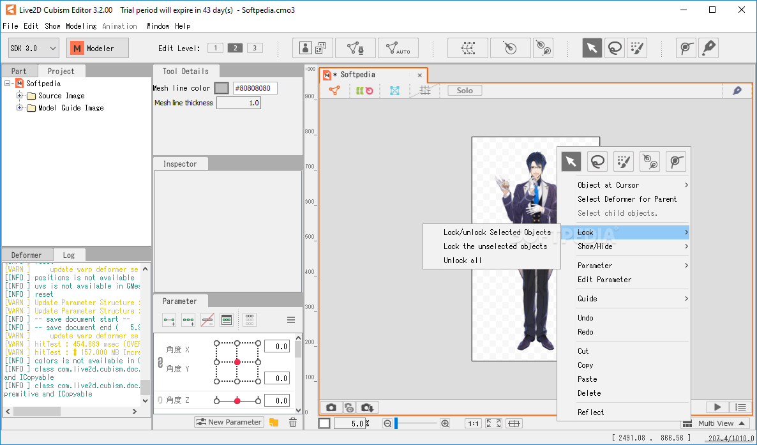
Task: Select the brush selection tool in top toolbar
Action: pyautogui.click(x=637, y=48)
